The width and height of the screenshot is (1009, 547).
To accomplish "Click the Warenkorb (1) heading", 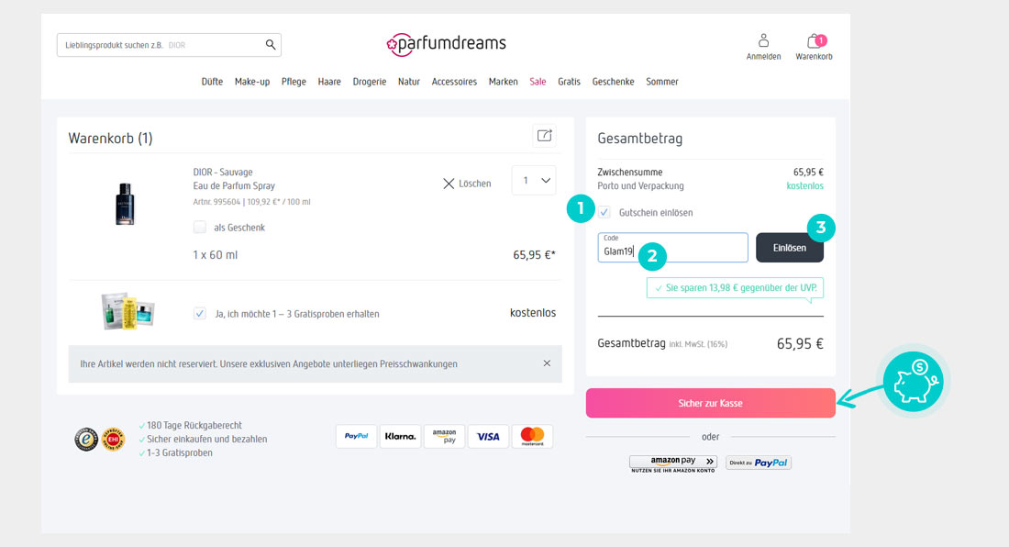I will point(111,139).
